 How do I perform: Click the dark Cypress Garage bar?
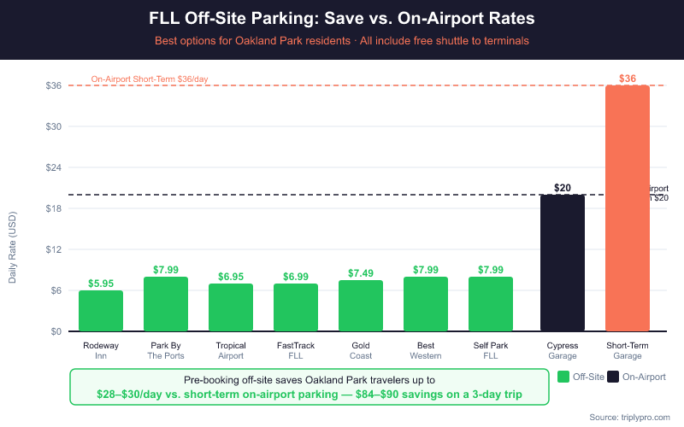pyautogui.click(x=563, y=263)
